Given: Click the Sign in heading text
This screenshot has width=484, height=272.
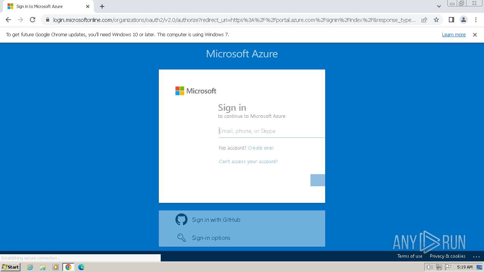Looking at the screenshot, I should tap(232, 108).
